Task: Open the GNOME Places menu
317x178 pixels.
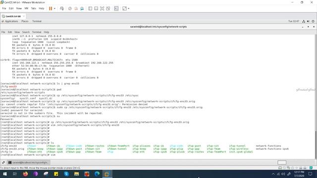Action: [25, 21]
